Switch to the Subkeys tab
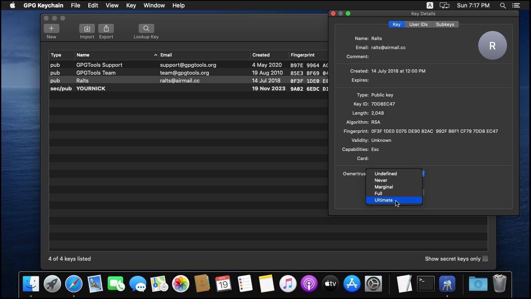 (445, 24)
